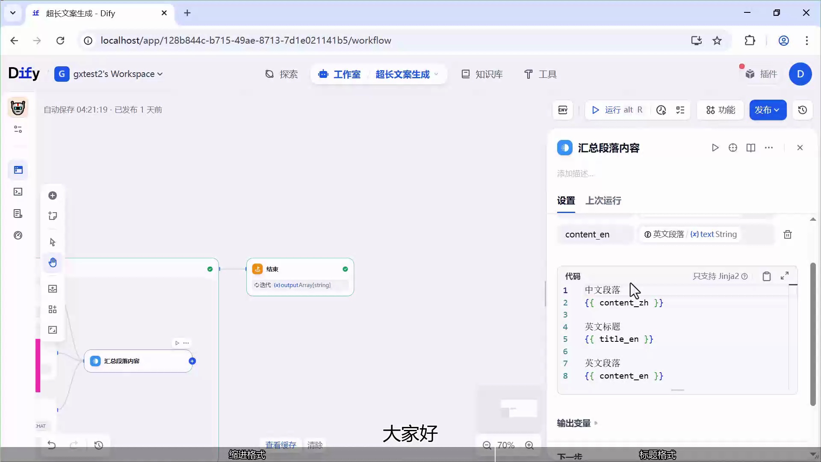Select the 设置 tab
Image resolution: width=821 pixels, height=462 pixels.
pos(566,201)
